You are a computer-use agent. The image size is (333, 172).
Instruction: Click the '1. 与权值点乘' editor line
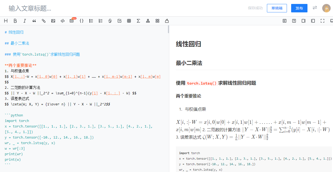tap(17, 71)
